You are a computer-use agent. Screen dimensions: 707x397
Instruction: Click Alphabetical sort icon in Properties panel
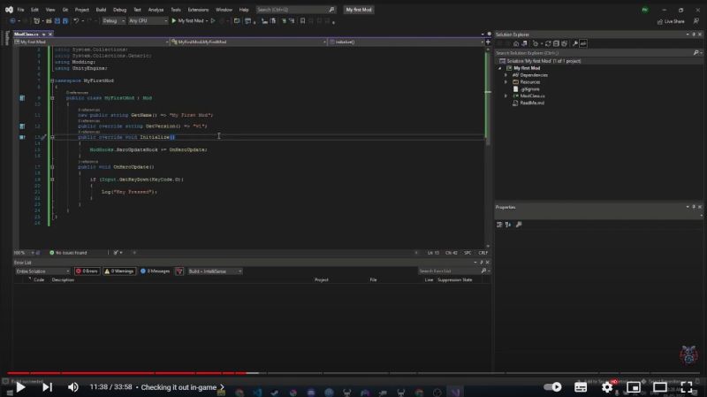(x=508, y=225)
